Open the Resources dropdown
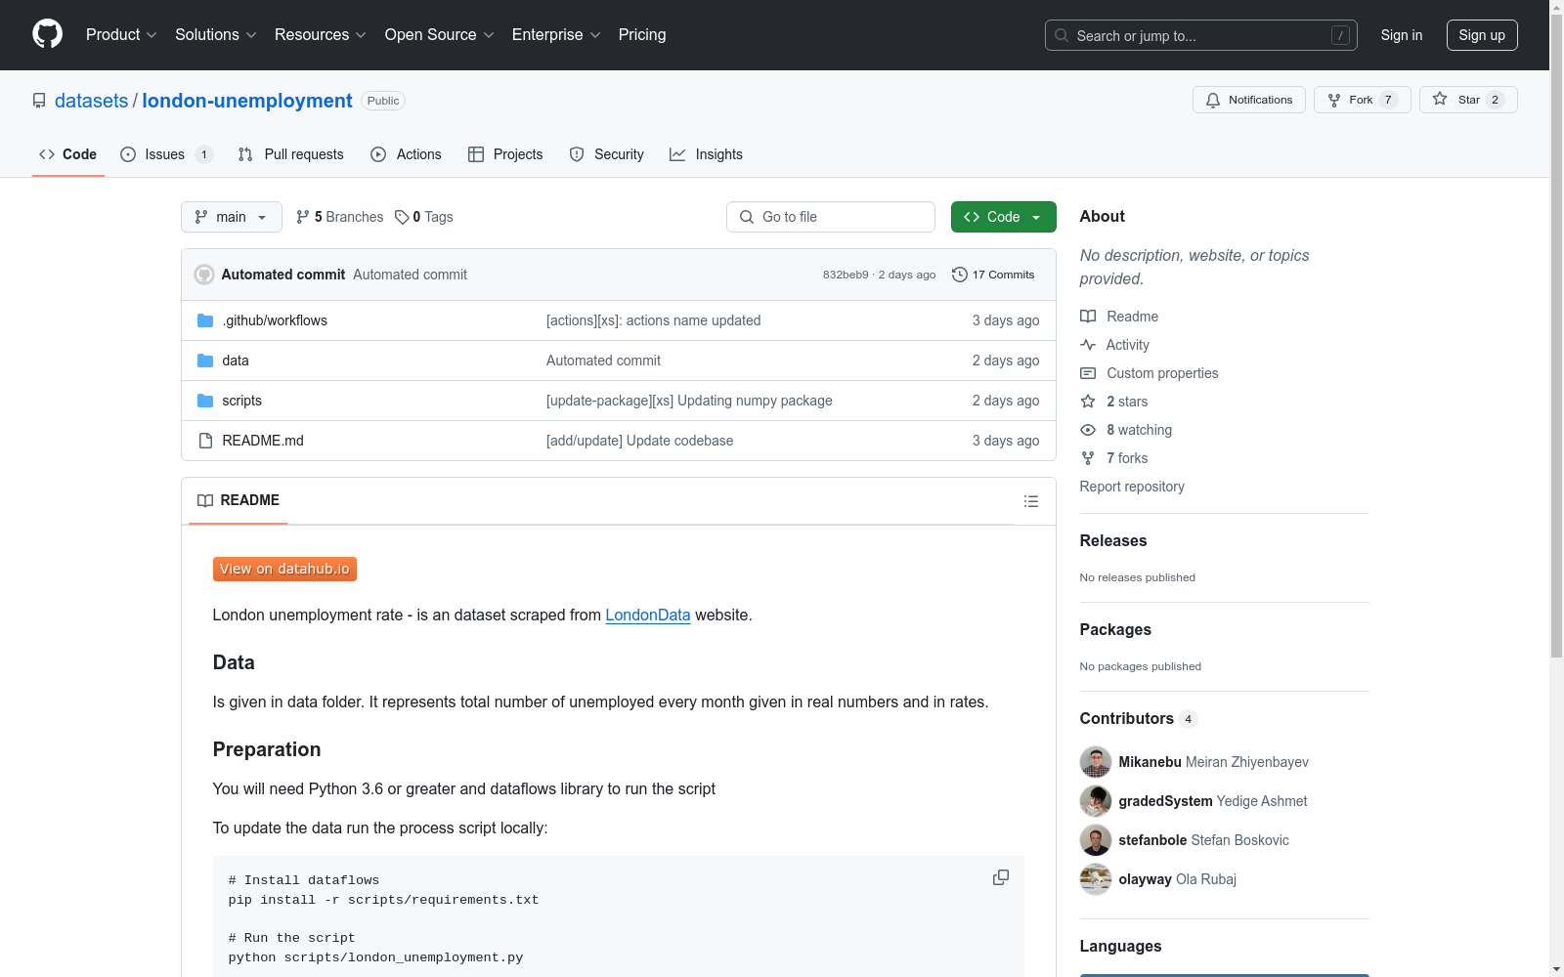The image size is (1564, 977). pyautogui.click(x=321, y=35)
